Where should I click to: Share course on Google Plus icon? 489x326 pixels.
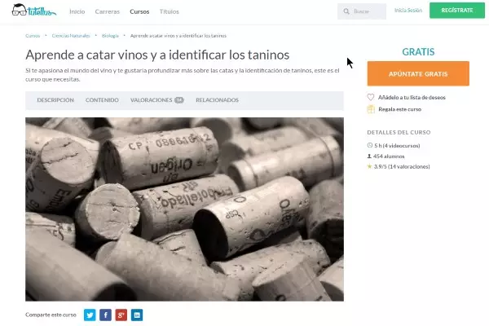coord(121,315)
